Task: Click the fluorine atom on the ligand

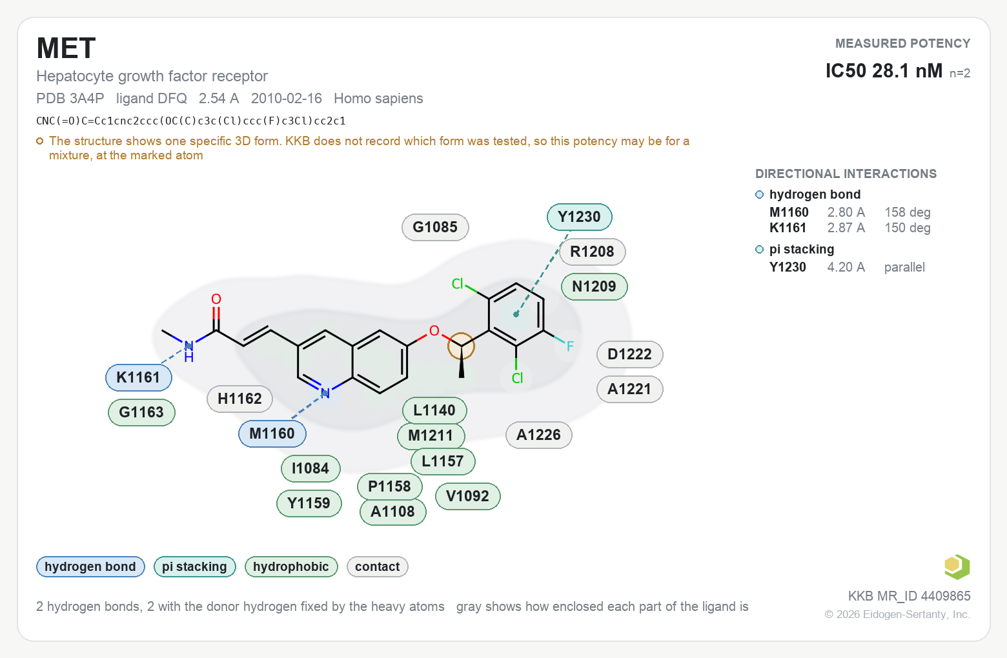Action: click(x=570, y=346)
